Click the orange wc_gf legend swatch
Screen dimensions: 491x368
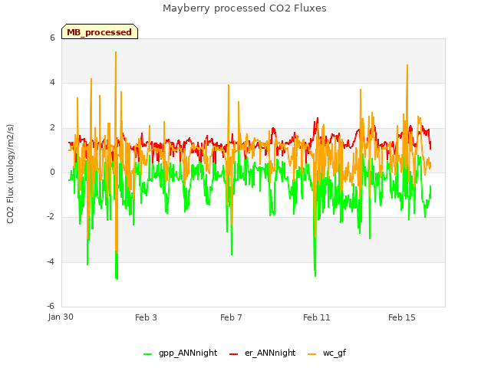pyautogui.click(x=312, y=354)
